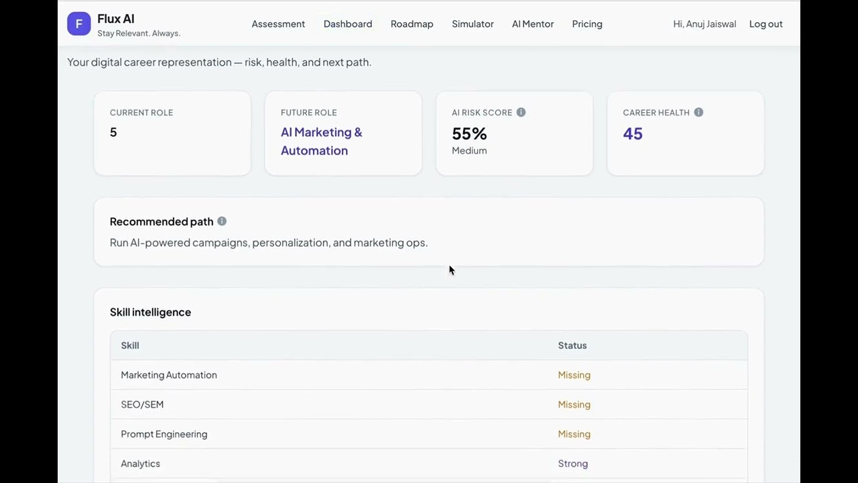The width and height of the screenshot is (858, 483).
Task: Open the Simulator page
Action: click(473, 24)
